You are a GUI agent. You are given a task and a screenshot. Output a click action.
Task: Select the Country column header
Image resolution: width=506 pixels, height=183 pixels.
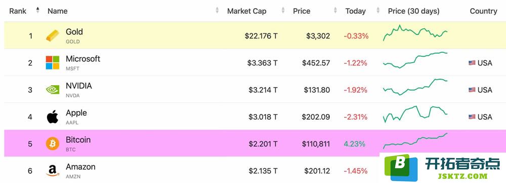[483, 11]
